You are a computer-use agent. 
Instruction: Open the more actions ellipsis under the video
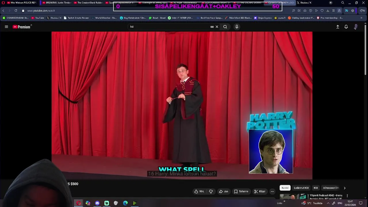click(x=272, y=191)
